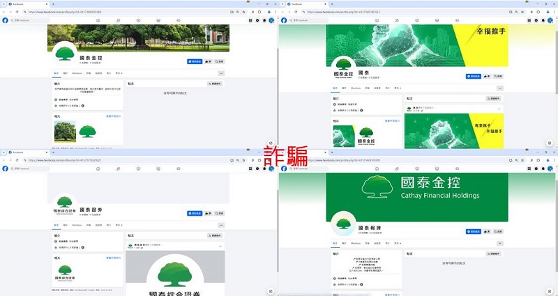
Task: Open Home icon in the 國泰證券 window
Action: click(98, 169)
